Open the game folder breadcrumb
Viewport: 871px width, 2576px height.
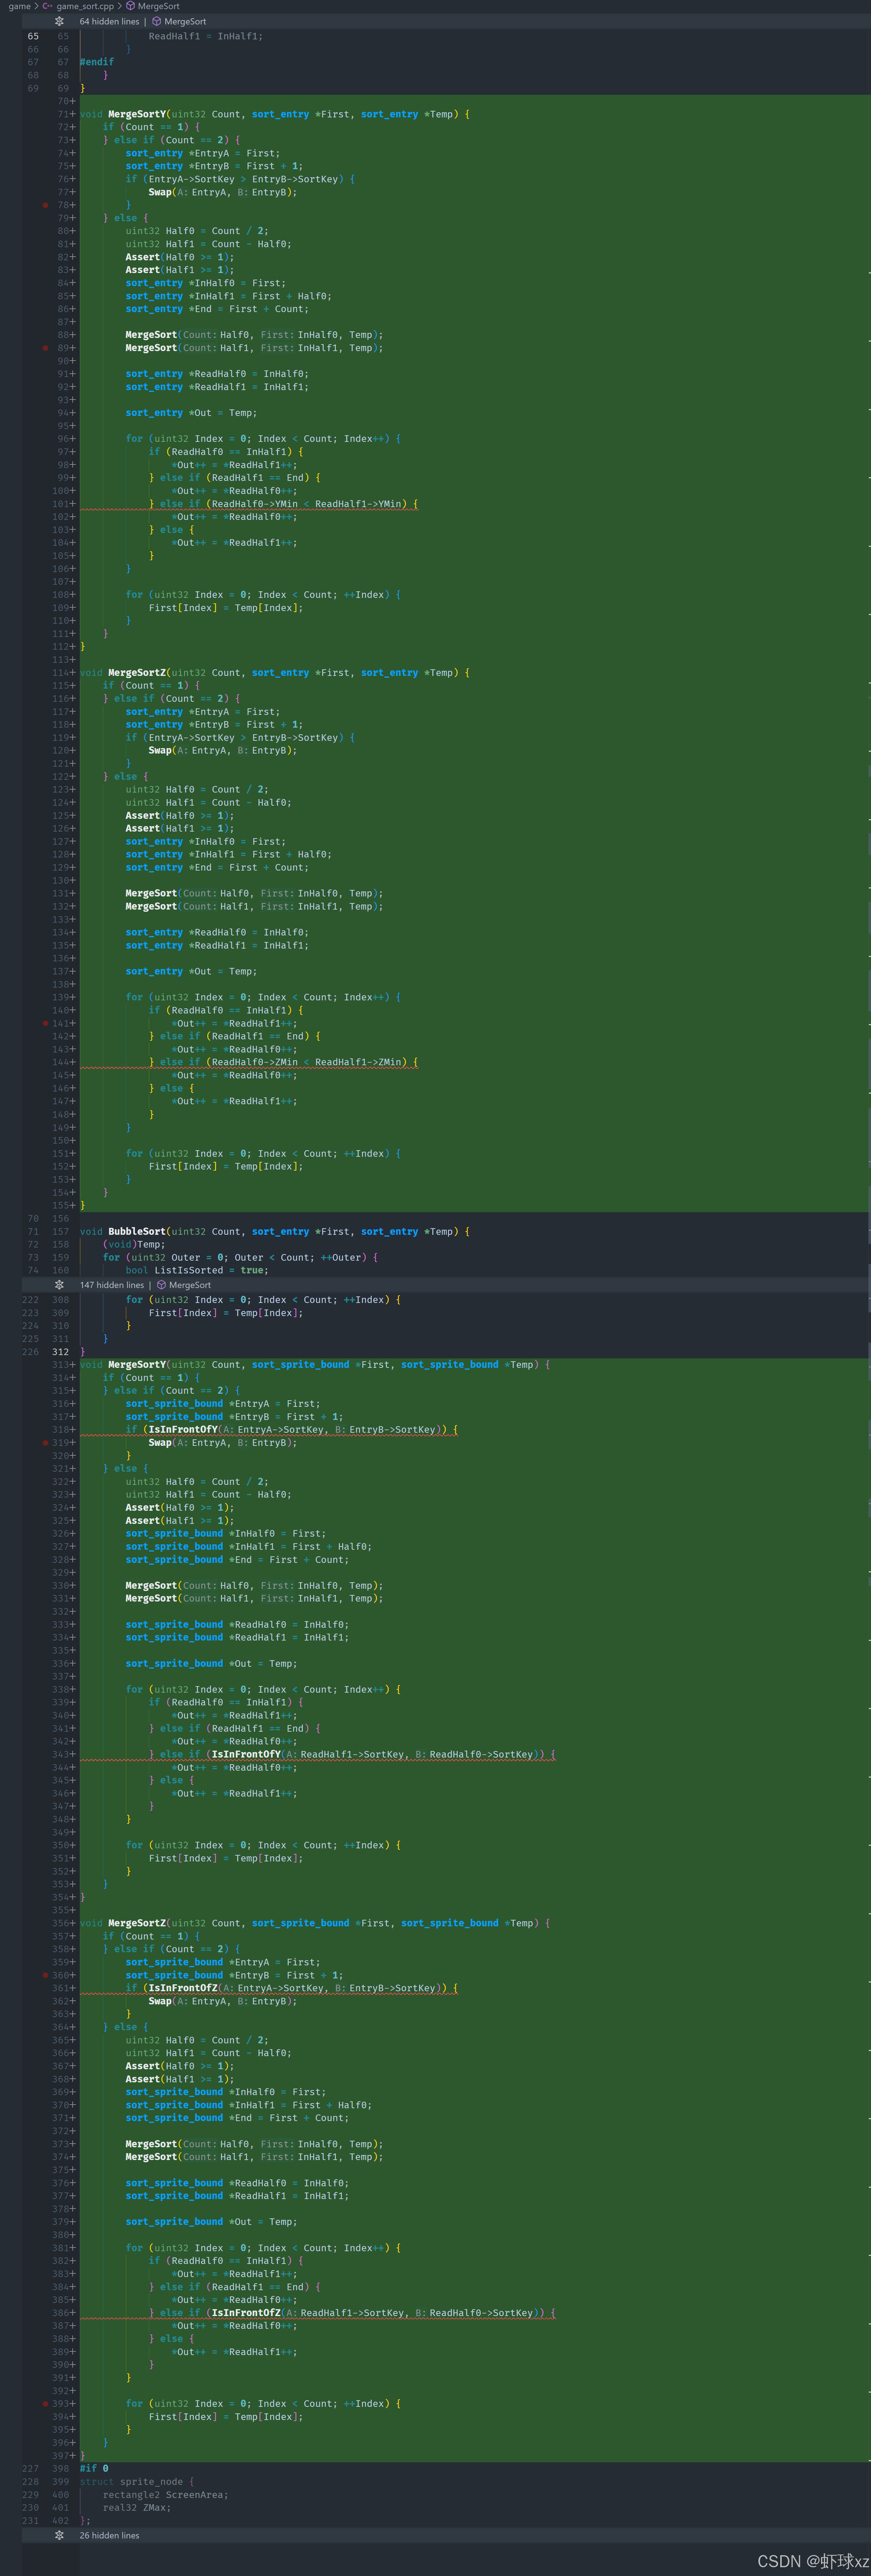(19, 6)
